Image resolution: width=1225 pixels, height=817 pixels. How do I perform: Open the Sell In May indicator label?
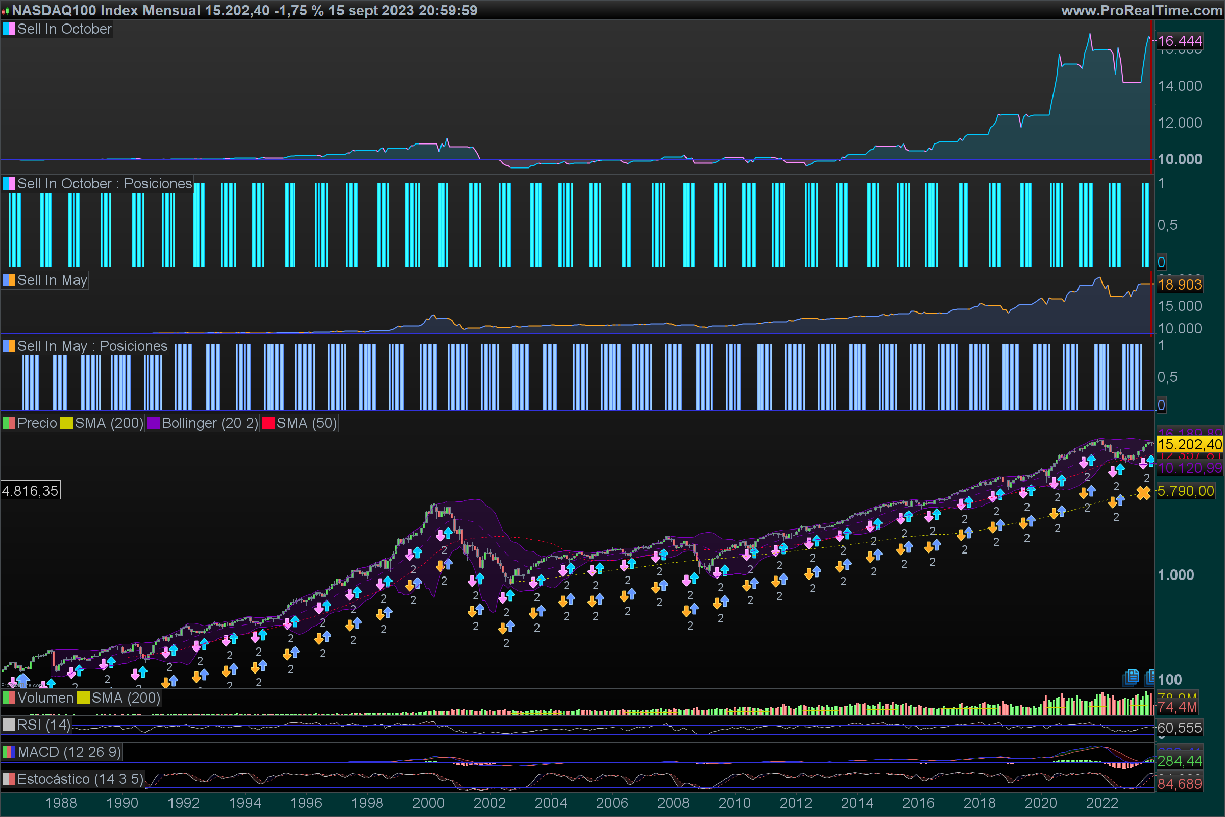[x=52, y=280]
